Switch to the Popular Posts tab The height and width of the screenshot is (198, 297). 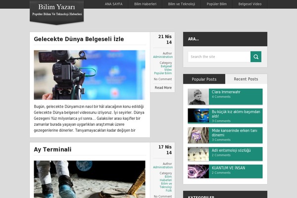204,79
